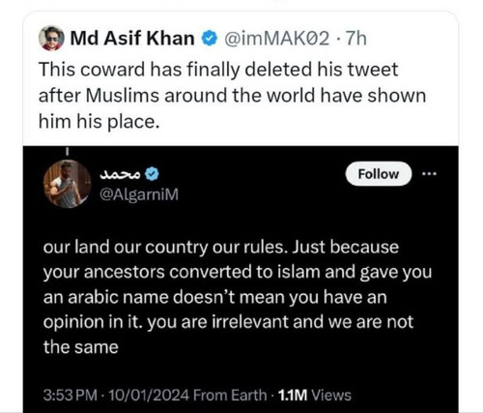
Task: Click the Md Asif Khan display name
Action: [132, 39]
